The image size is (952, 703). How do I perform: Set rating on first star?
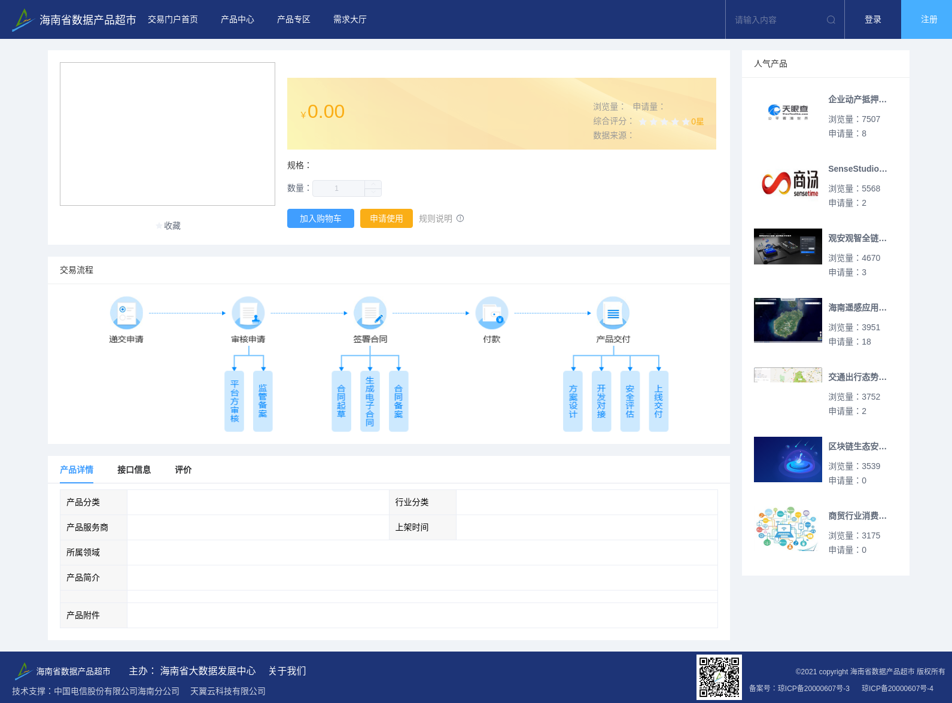643,121
